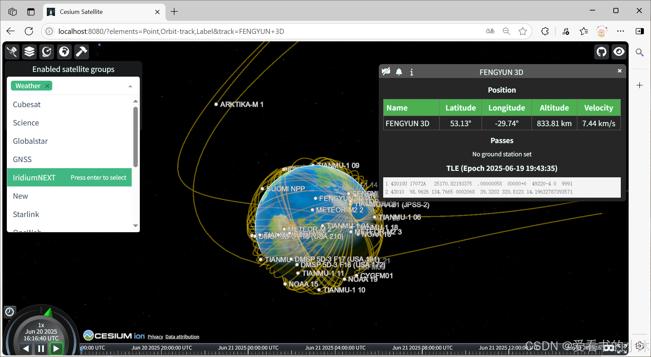
Task: Open browser extensions puzzle icon
Action: [x=545, y=31]
